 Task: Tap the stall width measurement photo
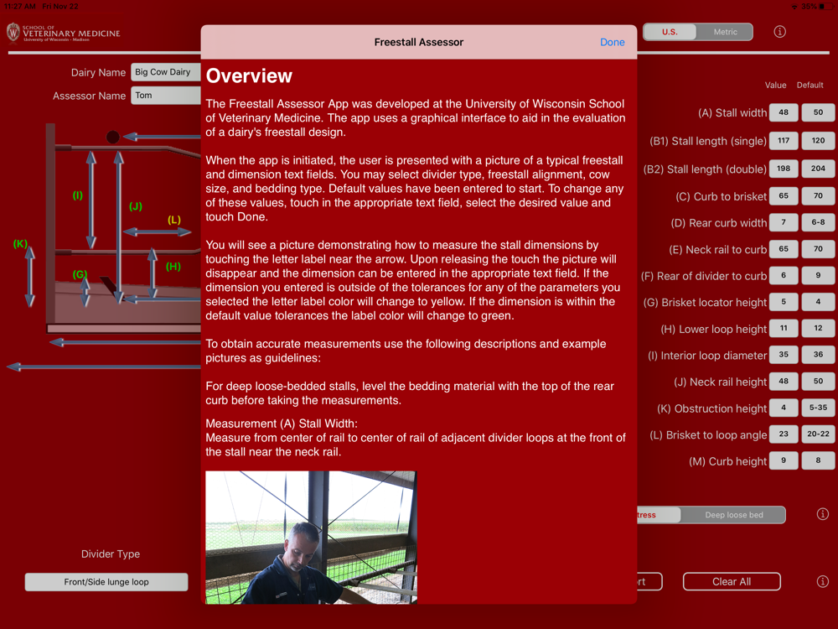coord(311,538)
